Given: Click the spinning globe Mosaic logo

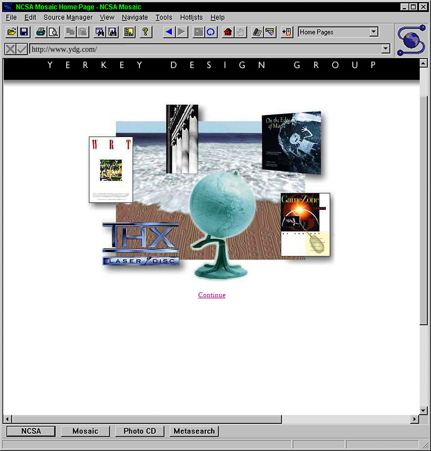Looking at the screenshot, I should pyautogui.click(x=412, y=40).
